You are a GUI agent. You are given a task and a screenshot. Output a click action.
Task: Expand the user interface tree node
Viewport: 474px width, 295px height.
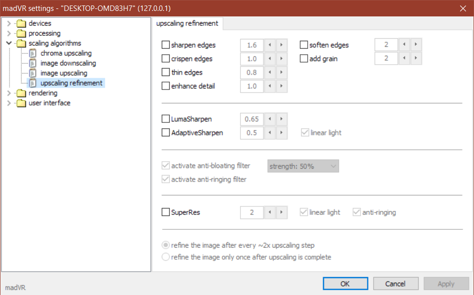(9, 103)
